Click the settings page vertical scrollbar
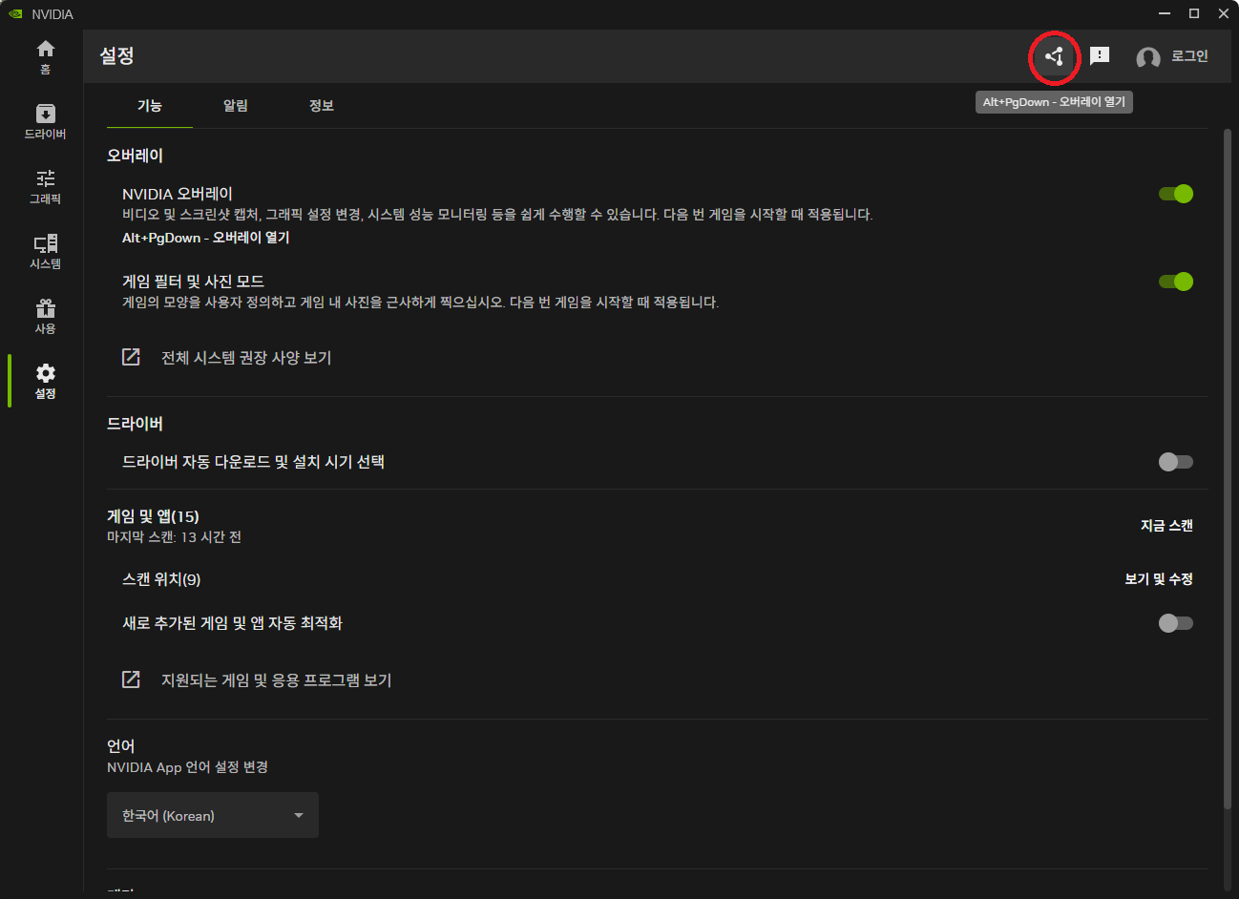 click(x=1228, y=468)
